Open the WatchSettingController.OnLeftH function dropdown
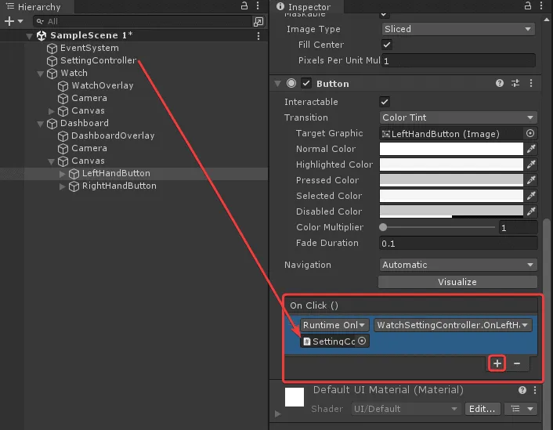Image resolution: width=553 pixels, height=430 pixels. 453,325
